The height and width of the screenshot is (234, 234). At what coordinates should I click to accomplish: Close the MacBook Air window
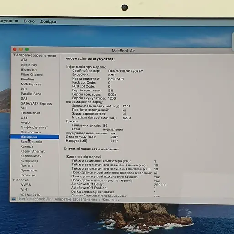15,49
